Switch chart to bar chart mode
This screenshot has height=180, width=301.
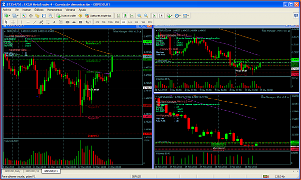point(118,15)
